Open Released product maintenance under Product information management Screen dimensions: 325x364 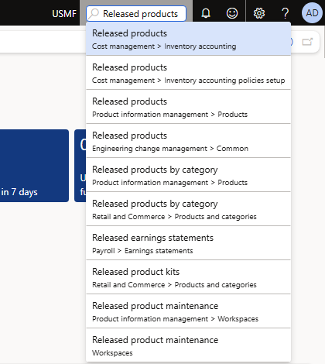188,311
